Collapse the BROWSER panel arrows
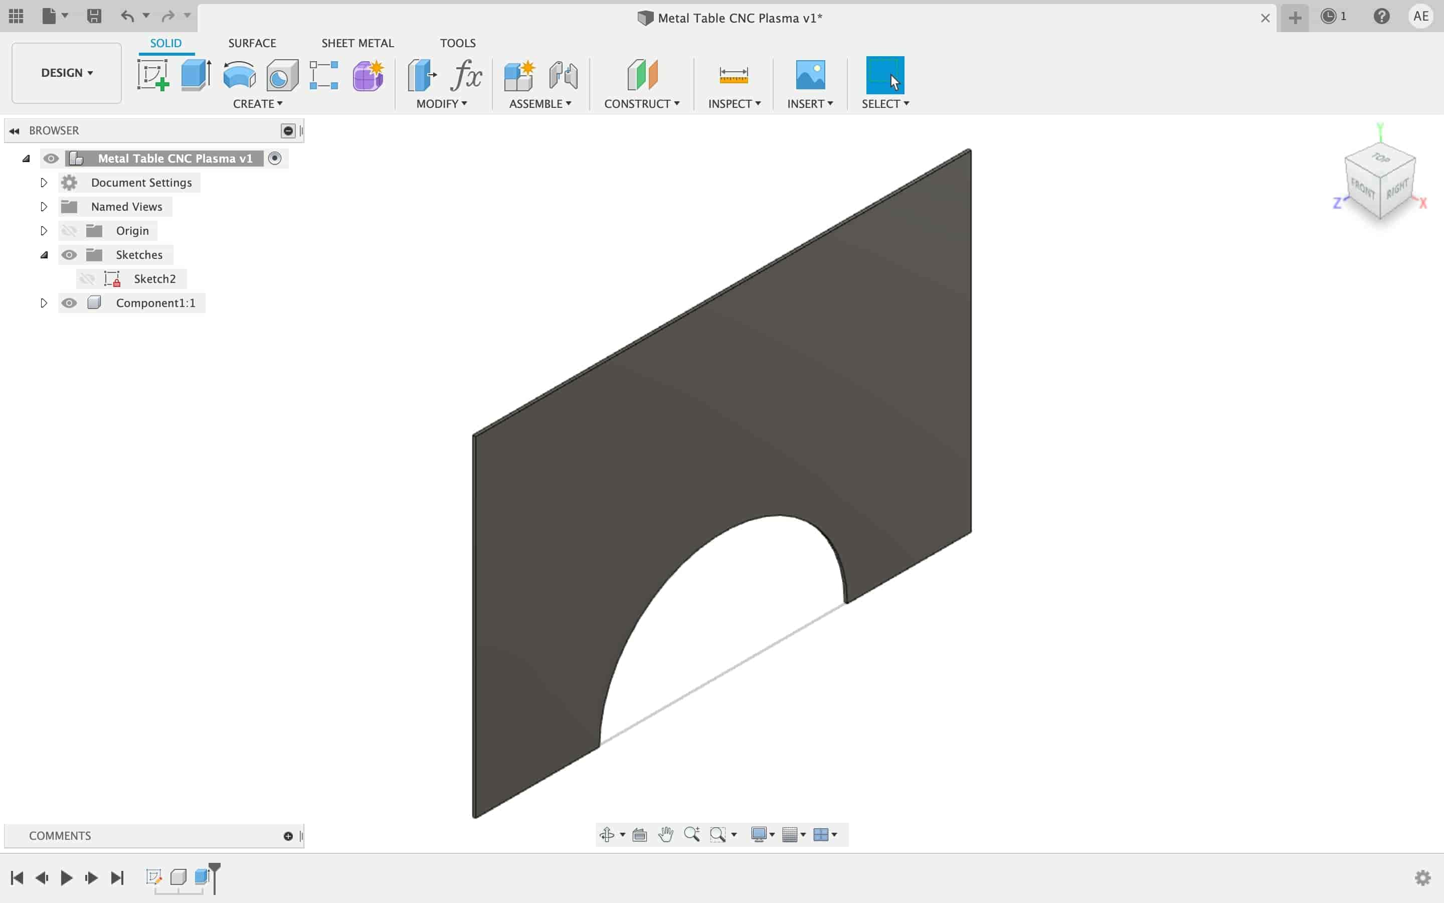The width and height of the screenshot is (1444, 903). point(15,131)
